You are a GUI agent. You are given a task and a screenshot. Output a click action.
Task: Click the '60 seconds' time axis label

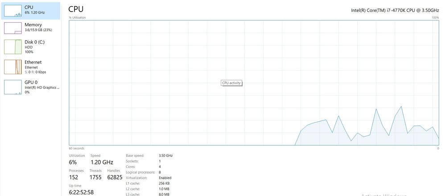click(77, 148)
